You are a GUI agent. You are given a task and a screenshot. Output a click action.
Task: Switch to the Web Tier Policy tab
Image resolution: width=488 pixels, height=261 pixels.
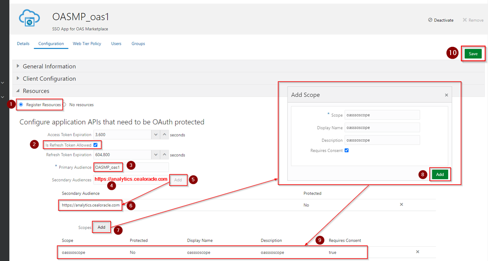[x=87, y=44]
